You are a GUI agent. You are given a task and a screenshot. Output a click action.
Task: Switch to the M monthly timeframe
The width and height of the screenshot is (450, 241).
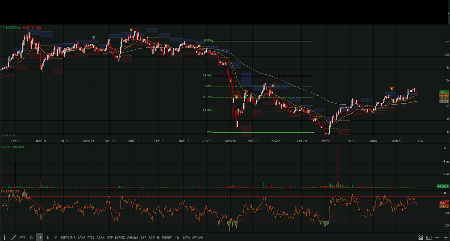[56, 237]
